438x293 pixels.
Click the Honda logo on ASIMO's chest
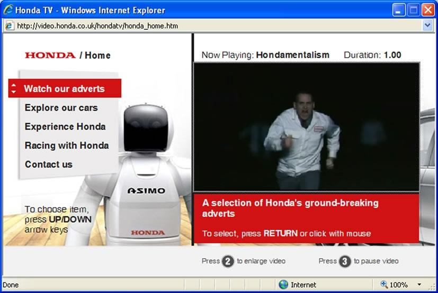tap(148, 232)
